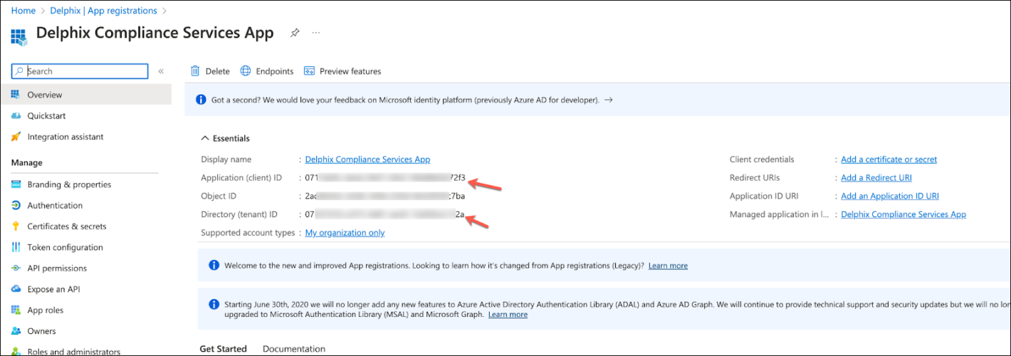Image resolution: width=1011 pixels, height=356 pixels.
Task: Click Add a Redirect URI link
Action: 876,178
